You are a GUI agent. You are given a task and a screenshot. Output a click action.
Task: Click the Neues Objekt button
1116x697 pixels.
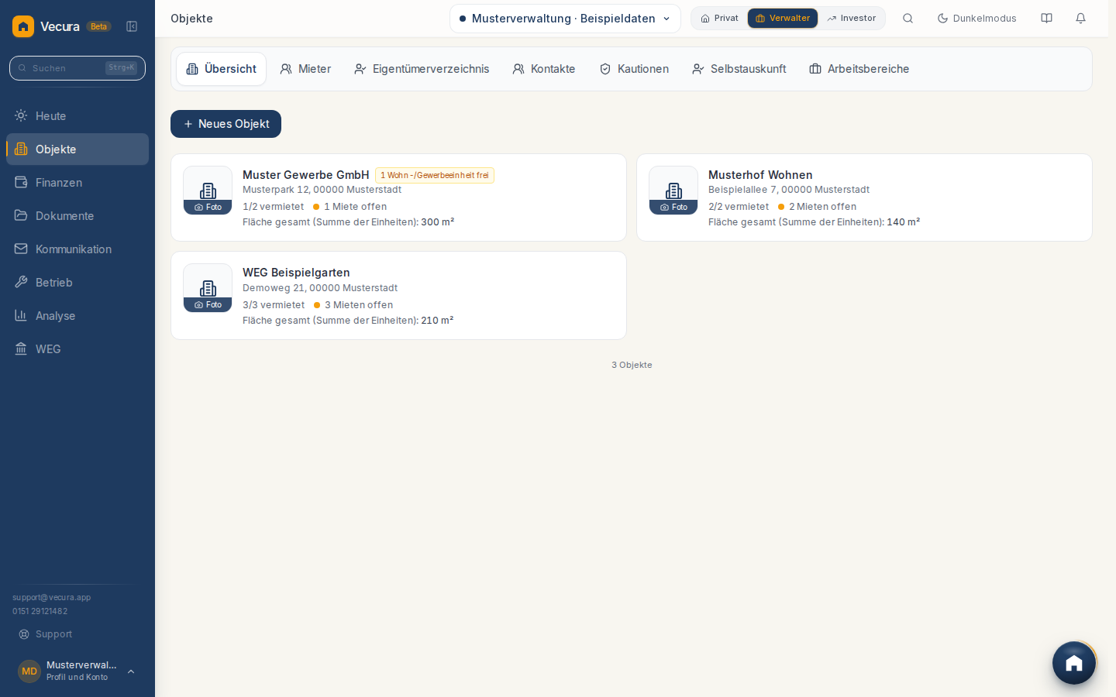coord(226,124)
